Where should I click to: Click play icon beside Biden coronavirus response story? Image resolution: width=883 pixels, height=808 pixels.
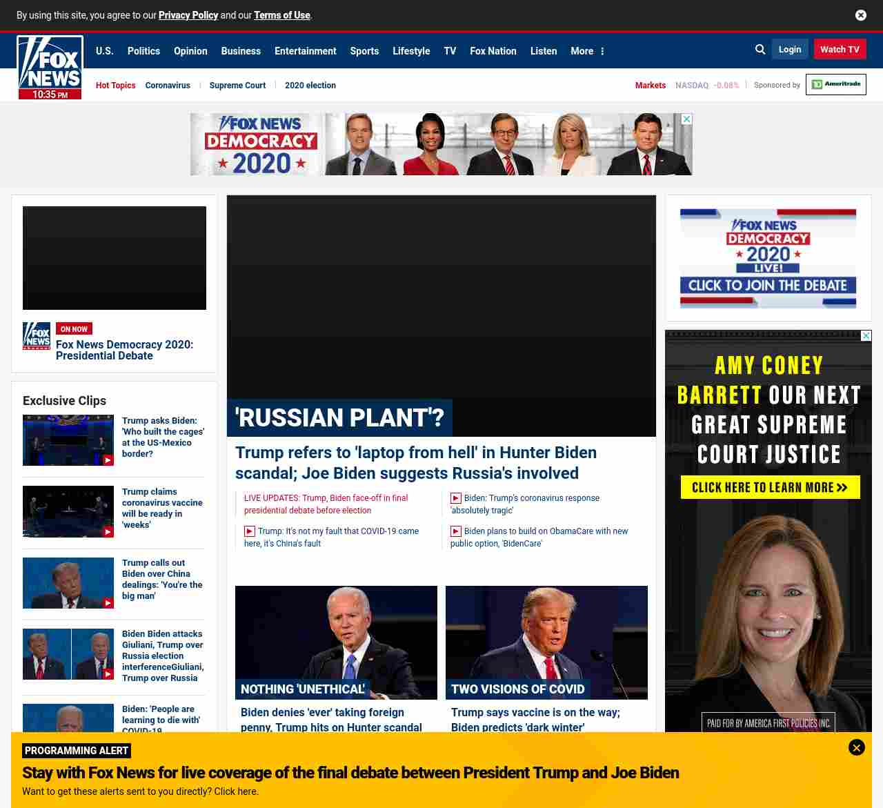pos(456,498)
